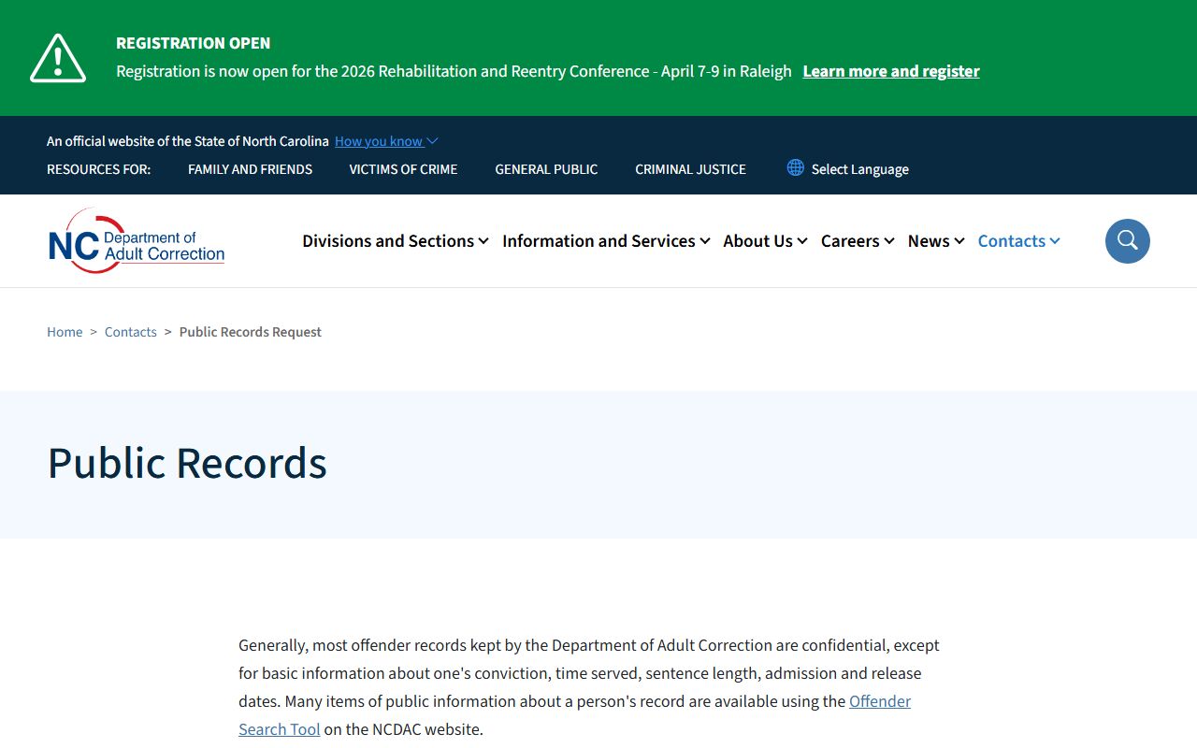The width and height of the screenshot is (1197, 748).
Task: Click the warning triangle alert icon
Action: click(x=58, y=58)
